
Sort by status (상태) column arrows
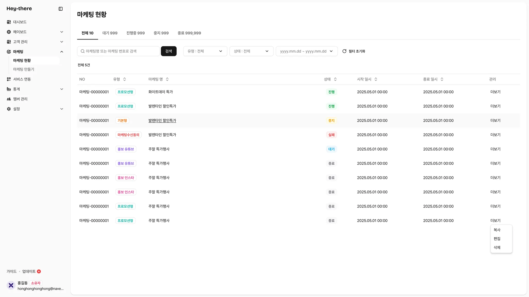coord(335,79)
